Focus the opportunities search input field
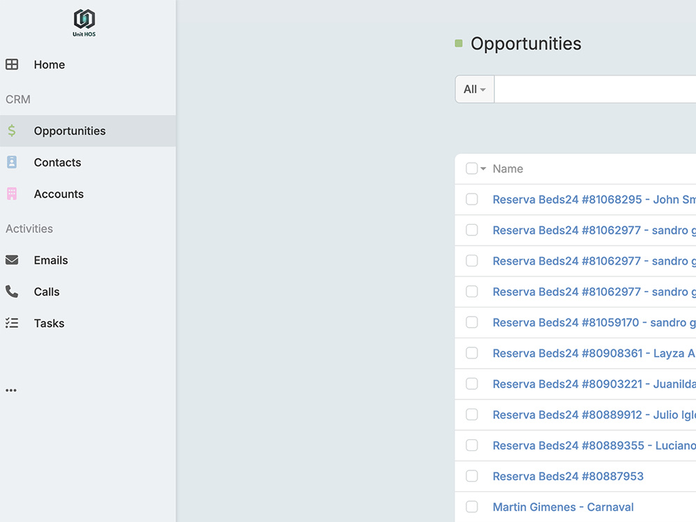 (595, 89)
